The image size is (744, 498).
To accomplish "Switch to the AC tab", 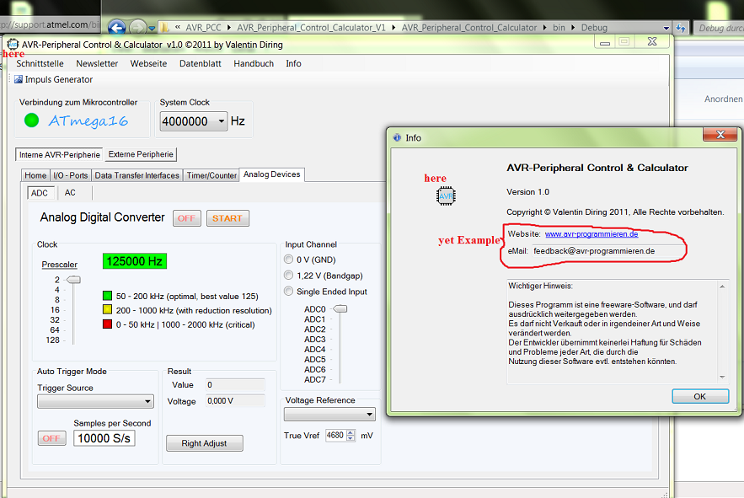I will point(72,192).
